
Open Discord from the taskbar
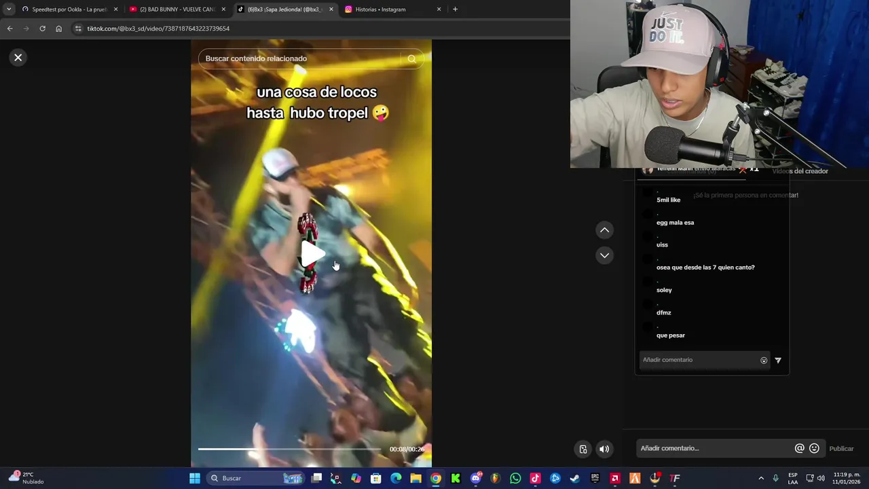476,478
